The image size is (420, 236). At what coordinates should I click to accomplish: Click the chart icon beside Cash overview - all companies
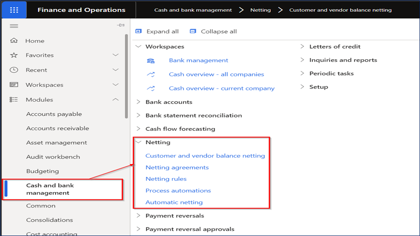[x=151, y=75]
